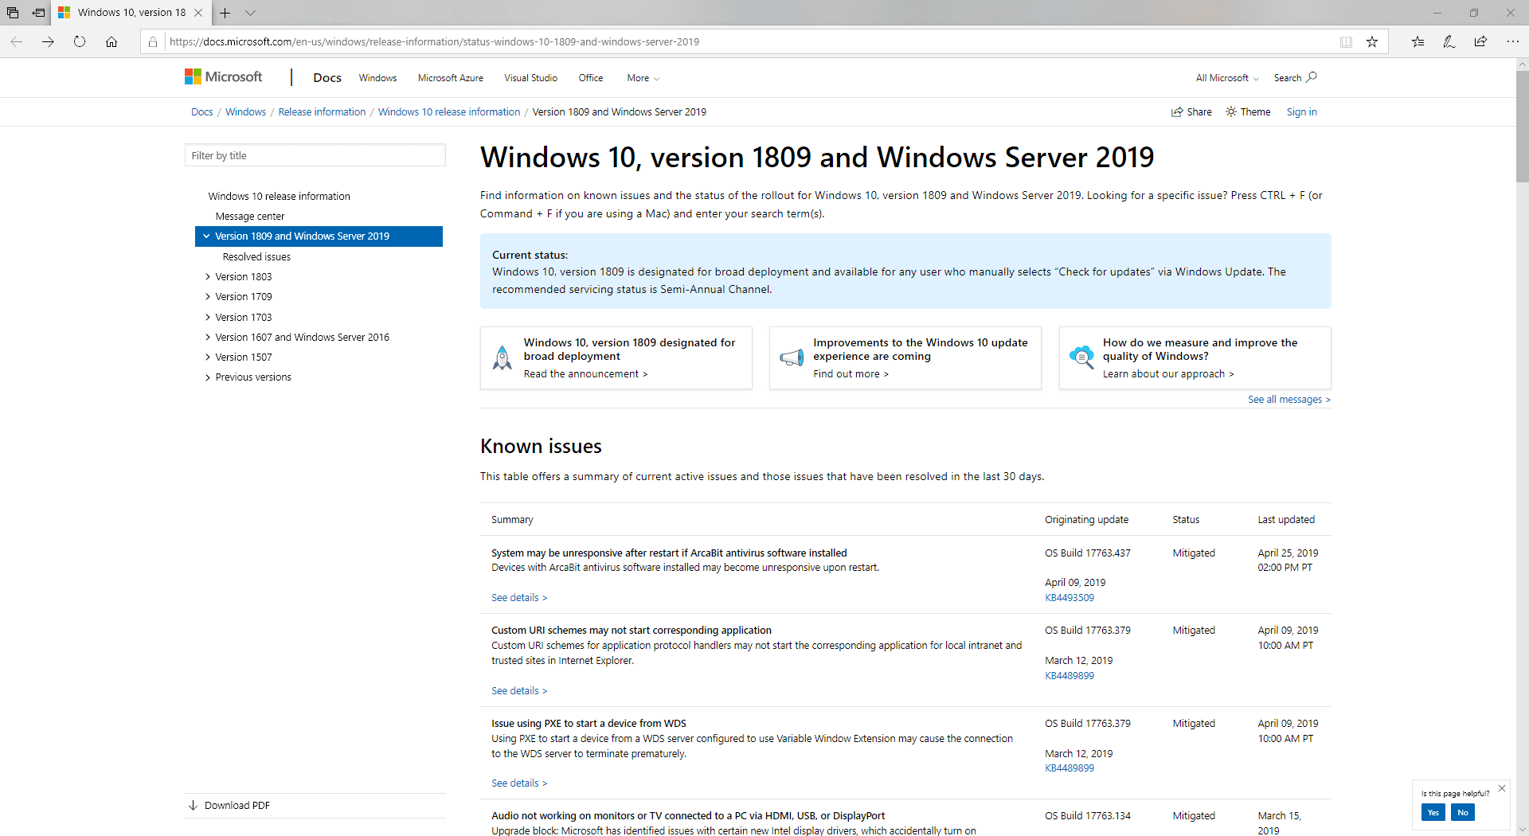Viewport: 1529px width, 836px height.
Task: Click the browser back arrow
Action: 17,42
